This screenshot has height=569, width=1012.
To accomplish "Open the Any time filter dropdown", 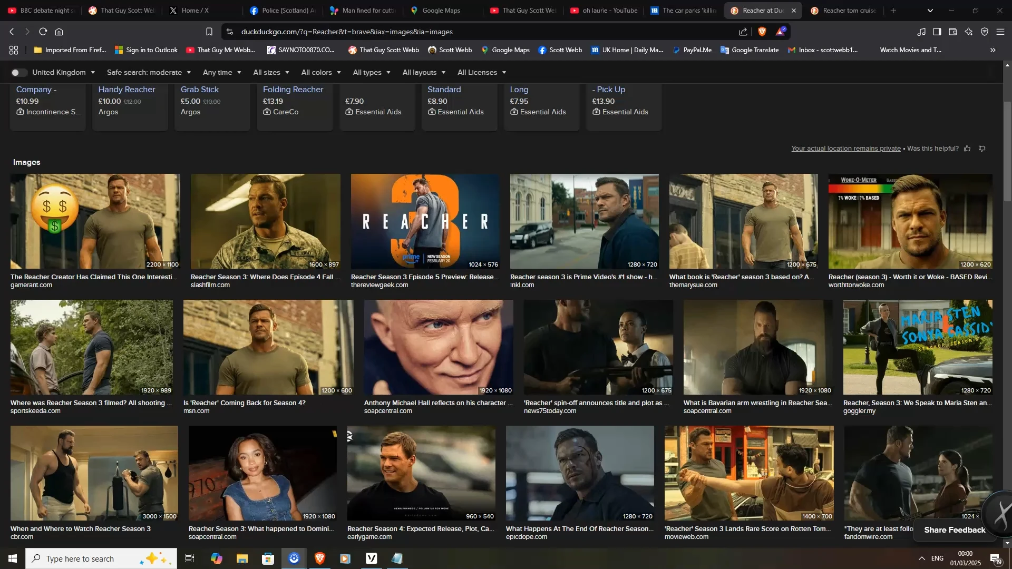I will click(x=222, y=73).
